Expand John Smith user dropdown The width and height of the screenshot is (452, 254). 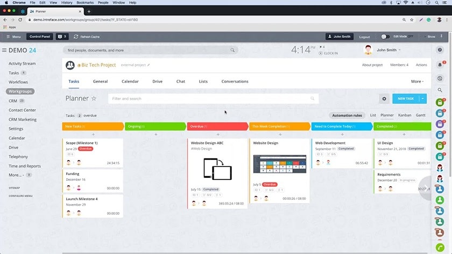tap(399, 50)
